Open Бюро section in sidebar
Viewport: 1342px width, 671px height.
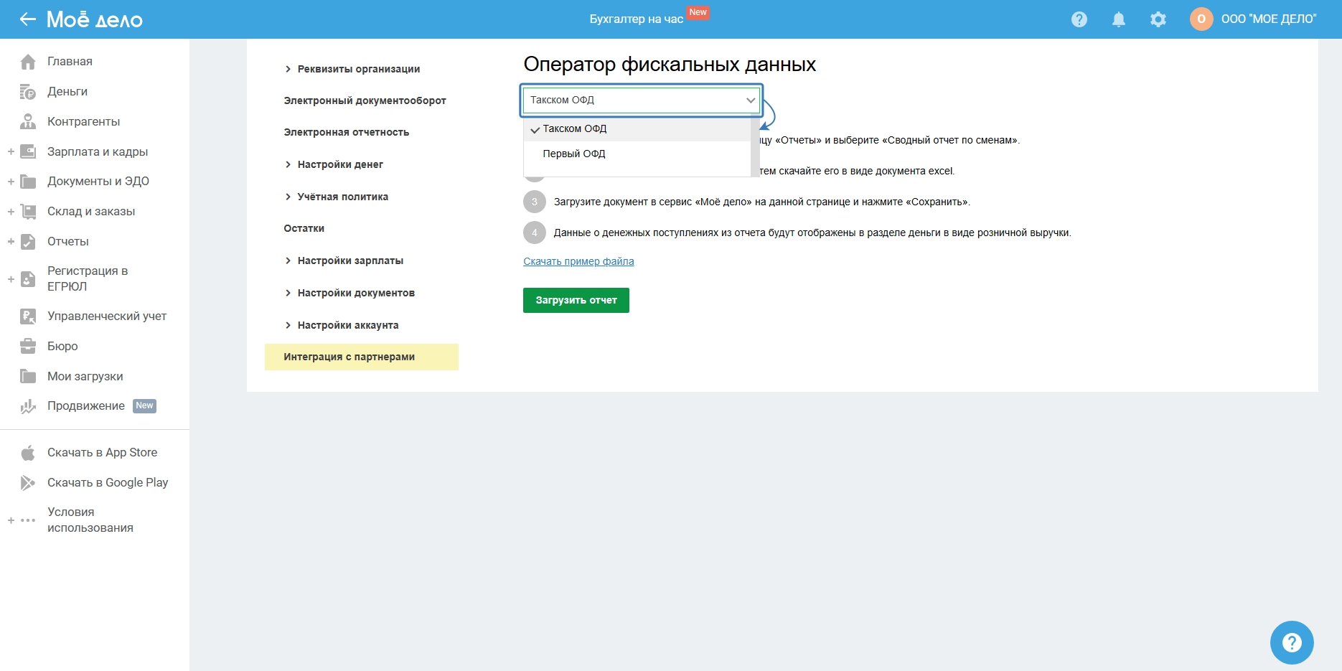pyautogui.click(x=62, y=347)
